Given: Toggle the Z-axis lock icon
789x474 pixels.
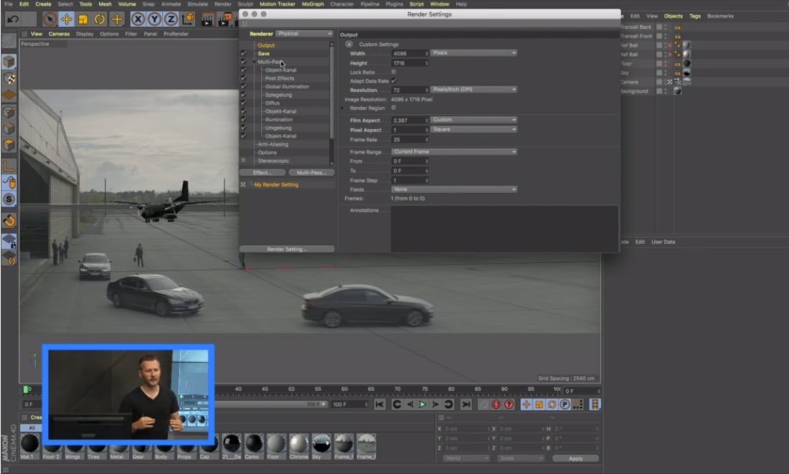Looking at the screenshot, I should [x=171, y=19].
